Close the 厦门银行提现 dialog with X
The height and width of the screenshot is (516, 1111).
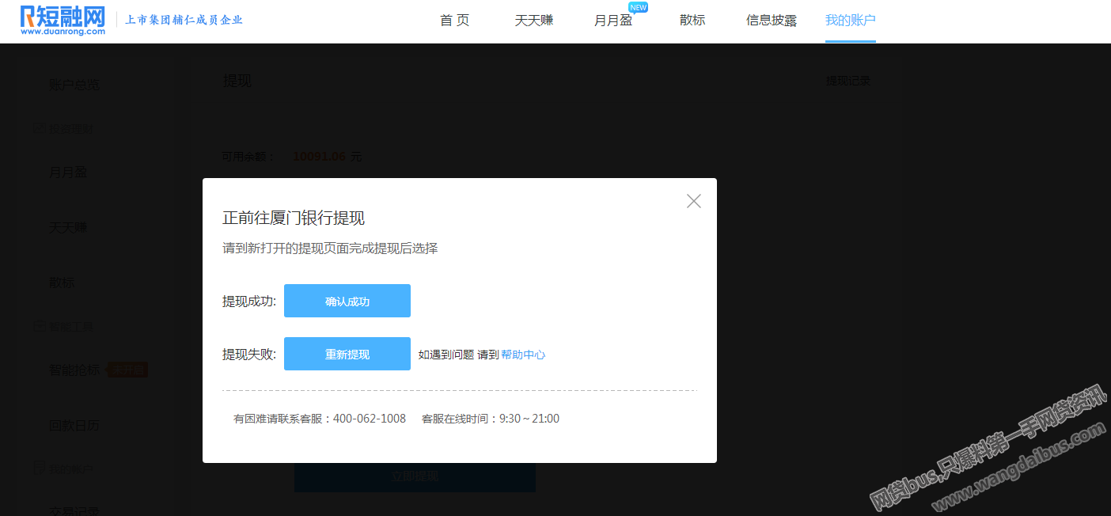[x=694, y=201]
